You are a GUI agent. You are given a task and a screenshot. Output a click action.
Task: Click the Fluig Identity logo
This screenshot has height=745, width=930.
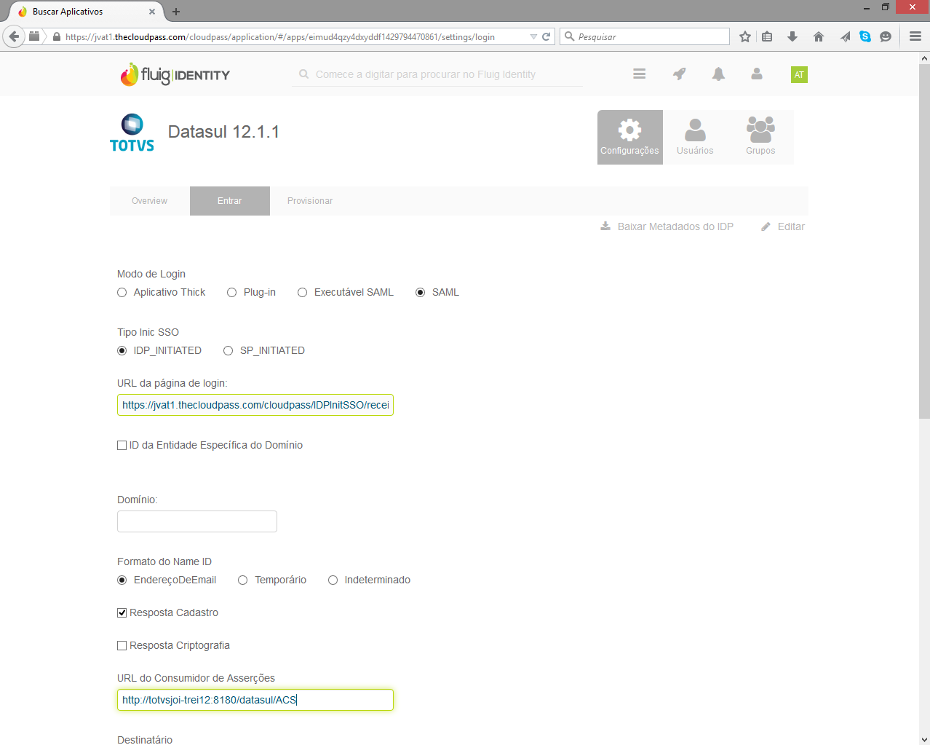point(175,74)
